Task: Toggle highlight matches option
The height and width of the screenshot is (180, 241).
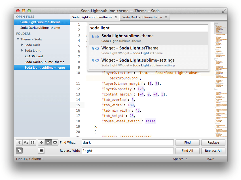Action: [41, 151]
